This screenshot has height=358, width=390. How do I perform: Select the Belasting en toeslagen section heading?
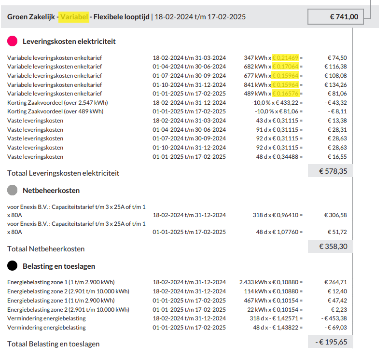tap(59, 266)
